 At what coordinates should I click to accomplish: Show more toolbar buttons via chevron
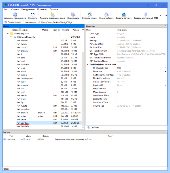tap(166, 16)
